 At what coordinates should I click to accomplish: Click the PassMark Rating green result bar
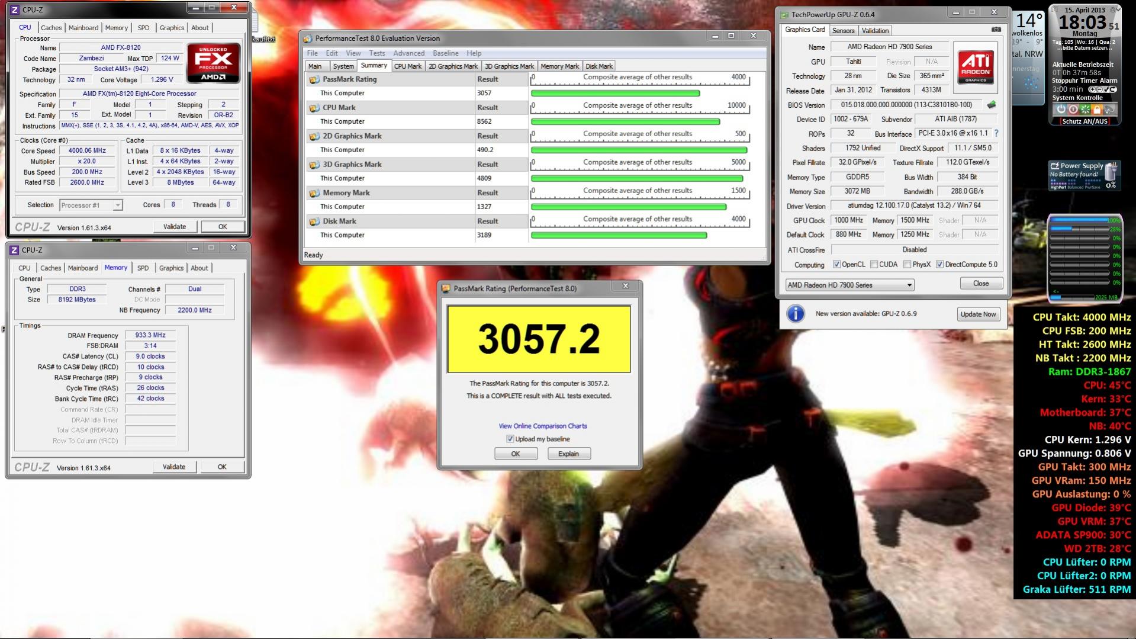coord(616,93)
